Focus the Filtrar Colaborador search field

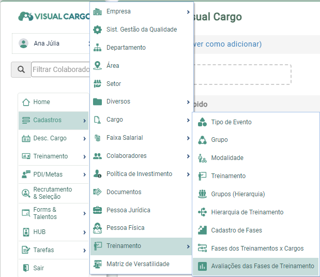[x=60, y=69]
